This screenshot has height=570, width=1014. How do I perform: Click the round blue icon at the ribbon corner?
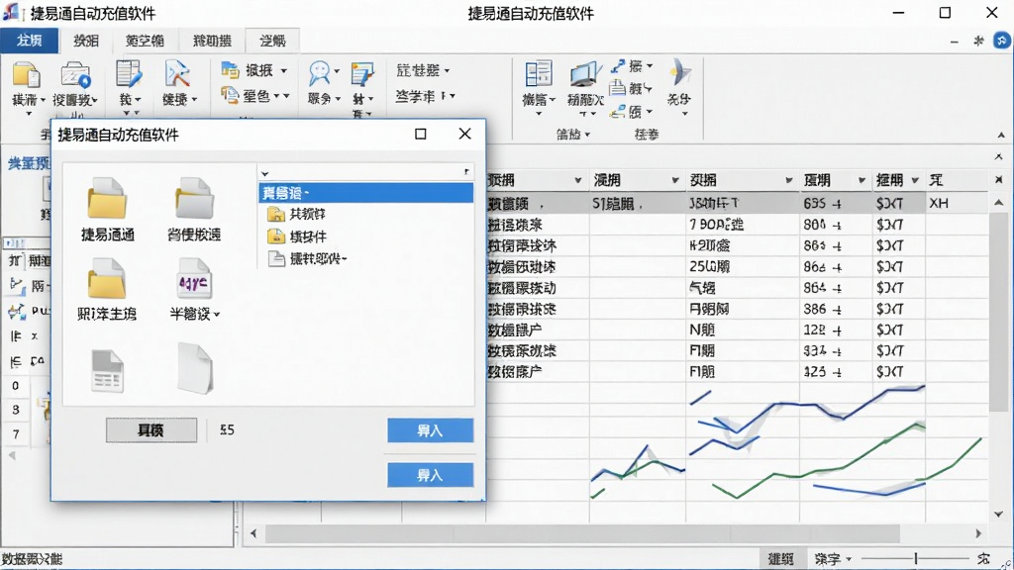(1002, 41)
